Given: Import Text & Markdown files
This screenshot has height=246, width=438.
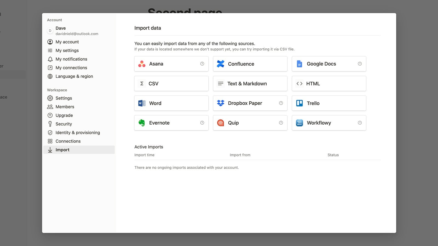Looking at the screenshot, I should [x=250, y=84].
